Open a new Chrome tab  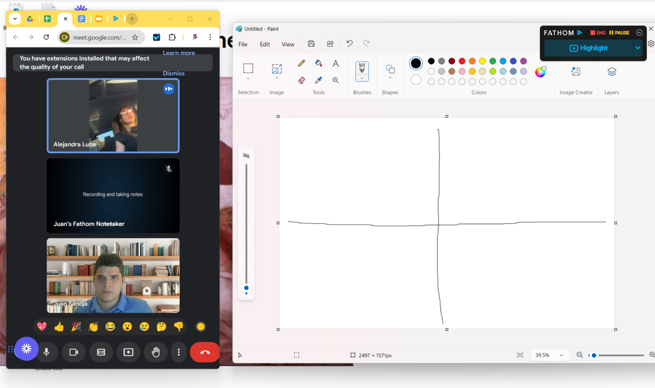pyautogui.click(x=132, y=19)
